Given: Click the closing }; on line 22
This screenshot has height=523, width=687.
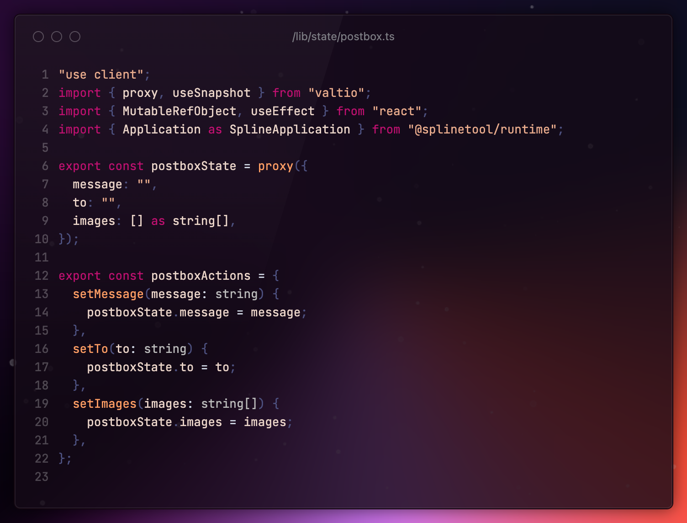Looking at the screenshot, I should tap(65, 459).
